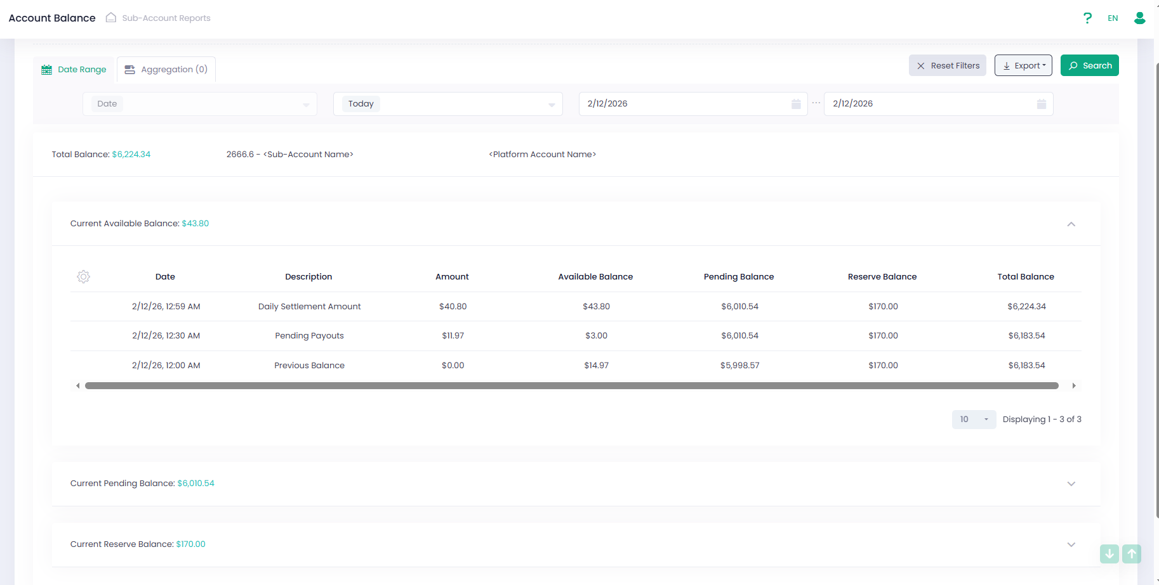Open the user profile icon
This screenshot has width=1159, height=585.
click(x=1139, y=18)
